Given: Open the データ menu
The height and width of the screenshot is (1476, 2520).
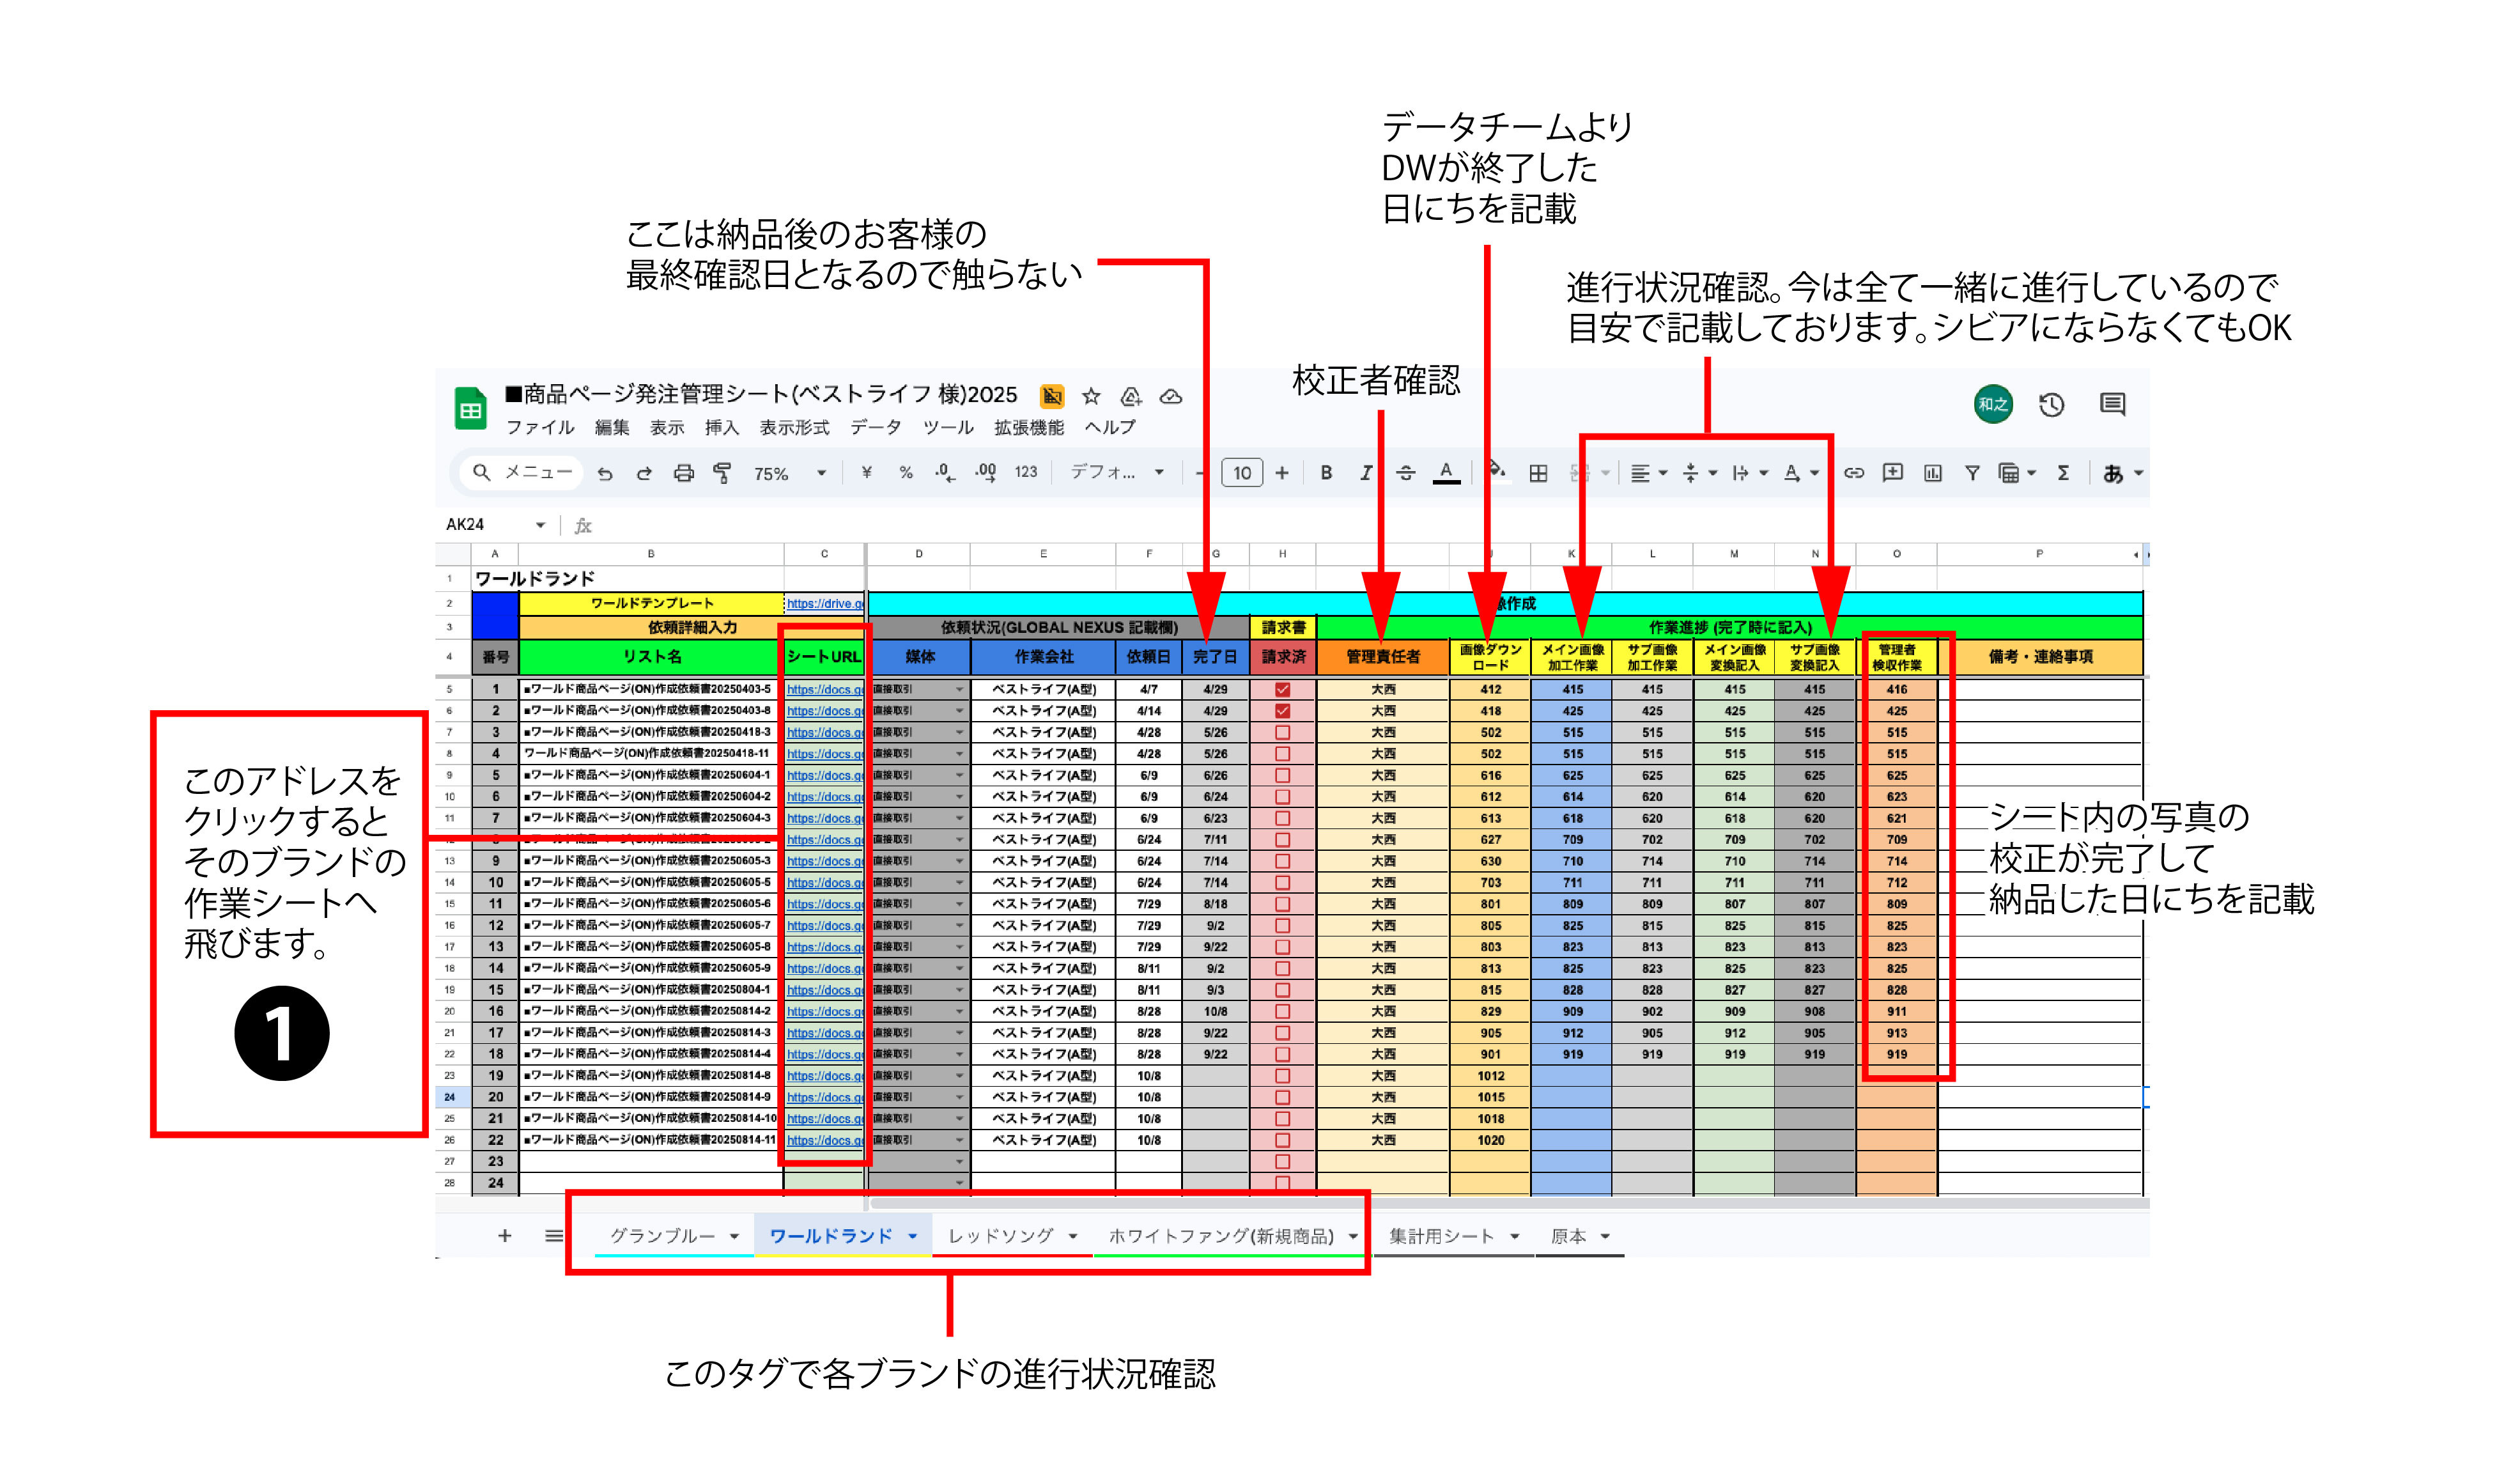Looking at the screenshot, I should click(875, 427).
